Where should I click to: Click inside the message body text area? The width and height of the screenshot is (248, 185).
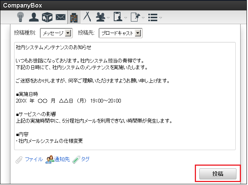pyautogui.click(x=125, y=96)
